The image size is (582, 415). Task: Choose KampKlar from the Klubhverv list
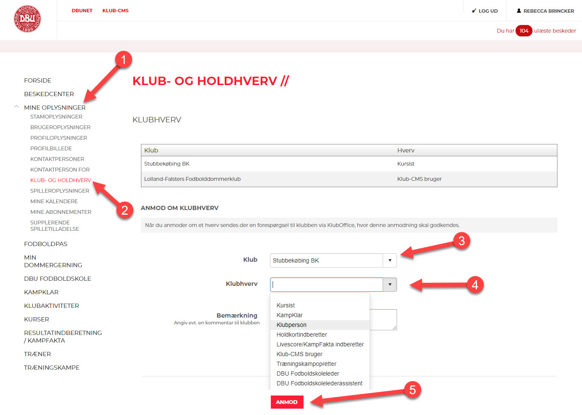[x=320, y=315]
